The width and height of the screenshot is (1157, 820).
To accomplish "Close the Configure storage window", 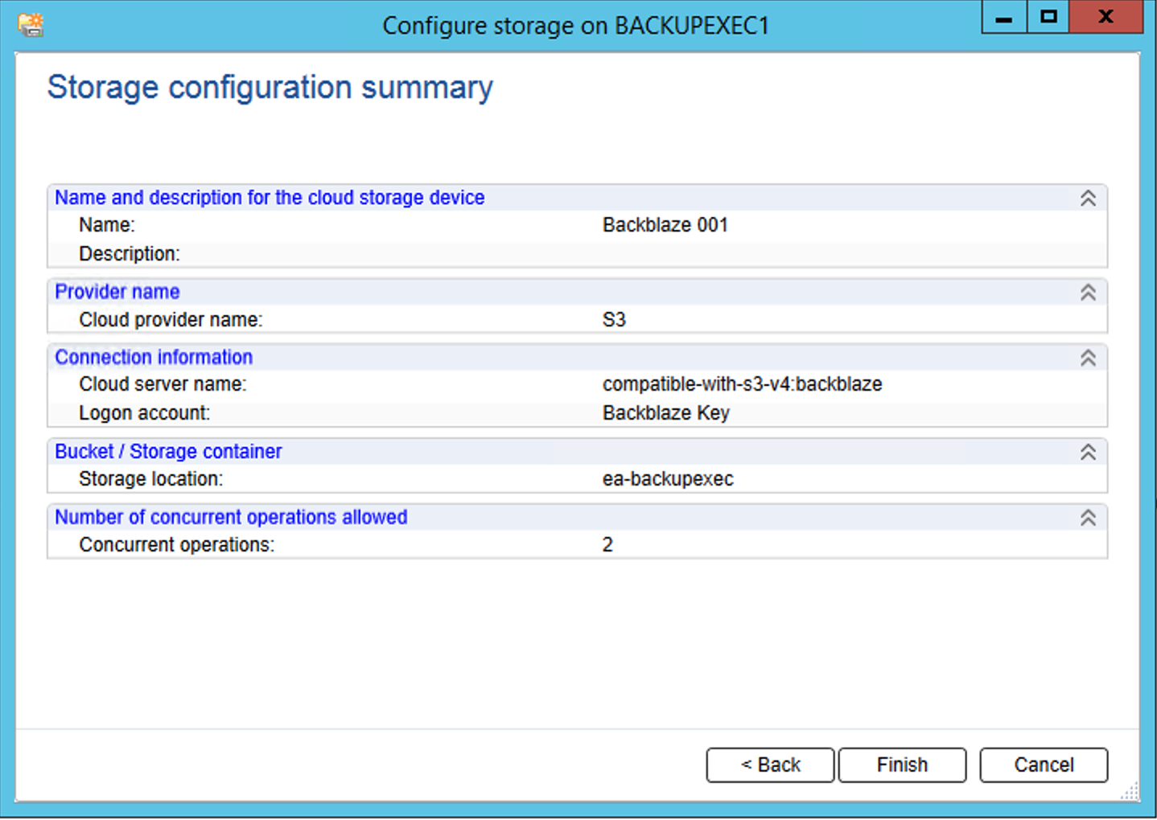I will click(1106, 17).
